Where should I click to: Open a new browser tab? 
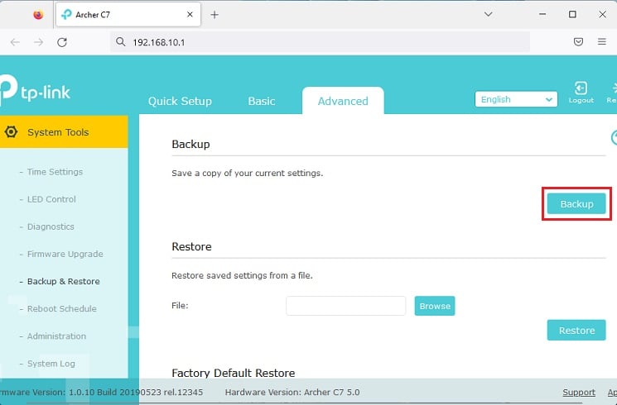pos(215,15)
